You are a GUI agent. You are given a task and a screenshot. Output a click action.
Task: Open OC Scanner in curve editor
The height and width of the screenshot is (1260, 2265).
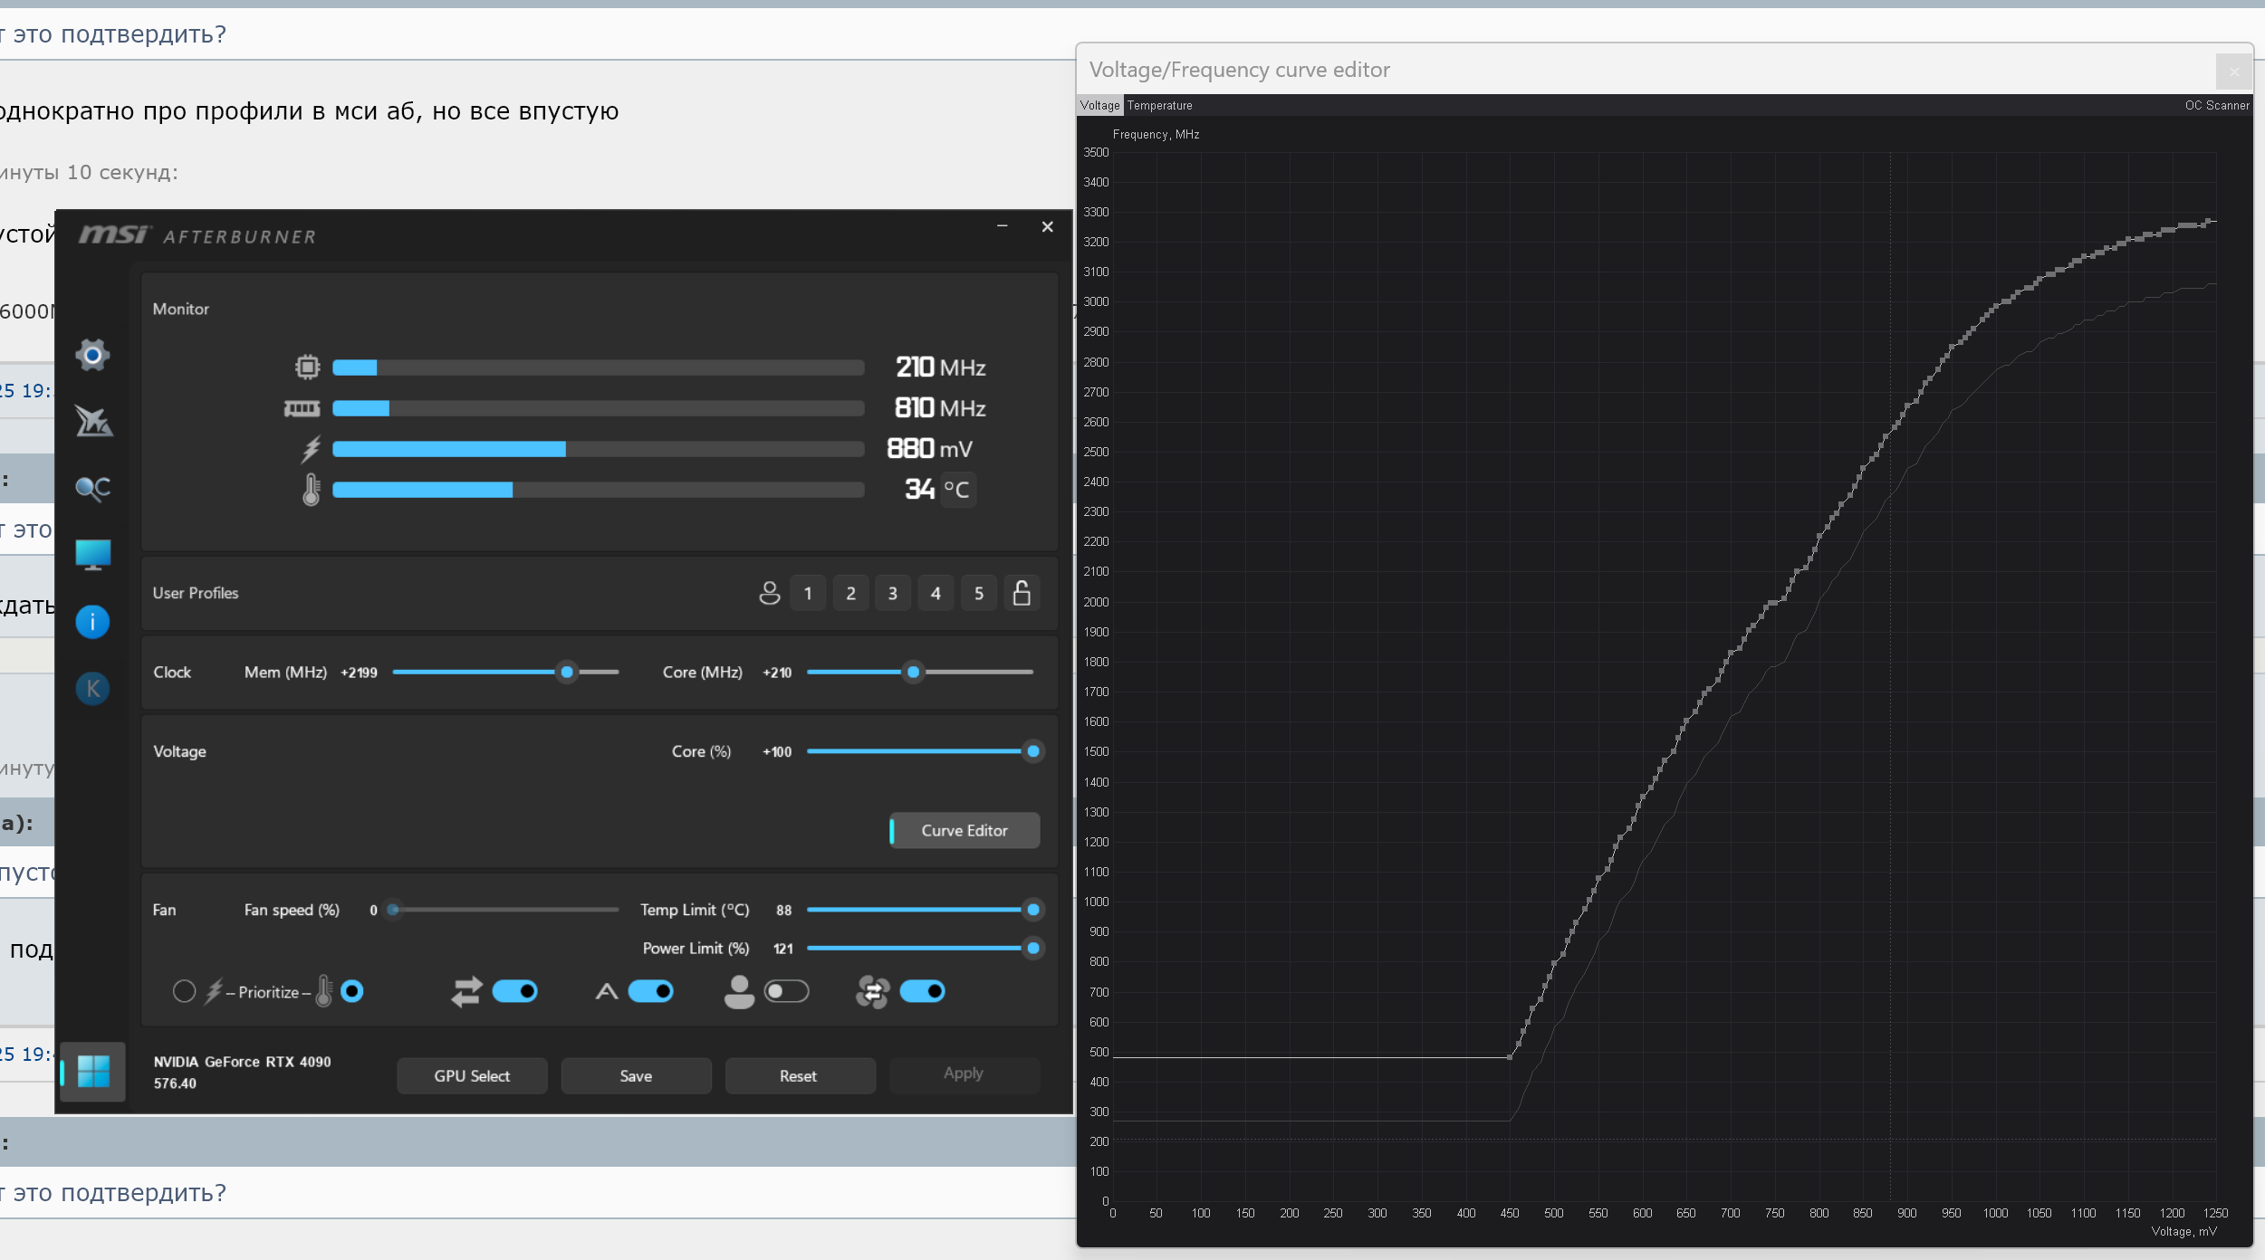pos(2216,105)
